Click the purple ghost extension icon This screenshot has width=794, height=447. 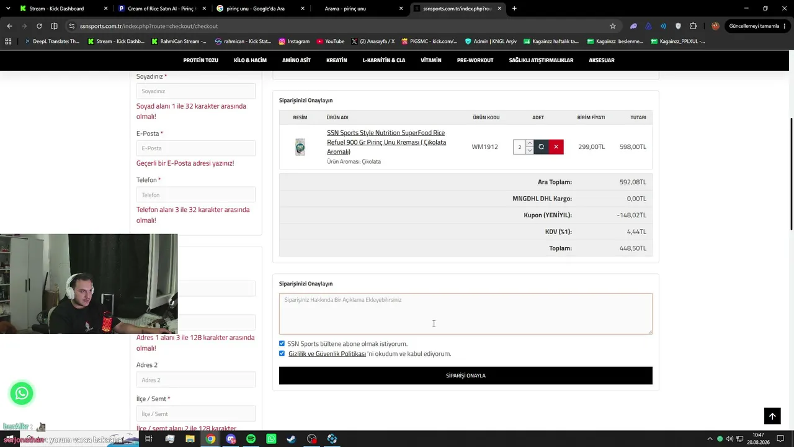pos(633,26)
